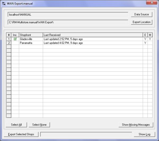Screen dimensions: 159x141
Task: Tick the Inc. cell for Parramatta
Action: [15, 43]
